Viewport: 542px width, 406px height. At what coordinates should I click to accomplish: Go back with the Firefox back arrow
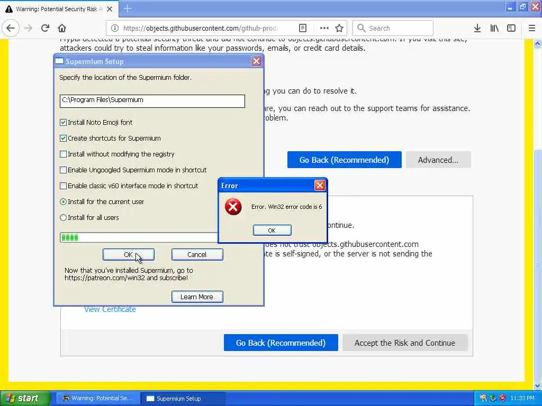pos(11,29)
